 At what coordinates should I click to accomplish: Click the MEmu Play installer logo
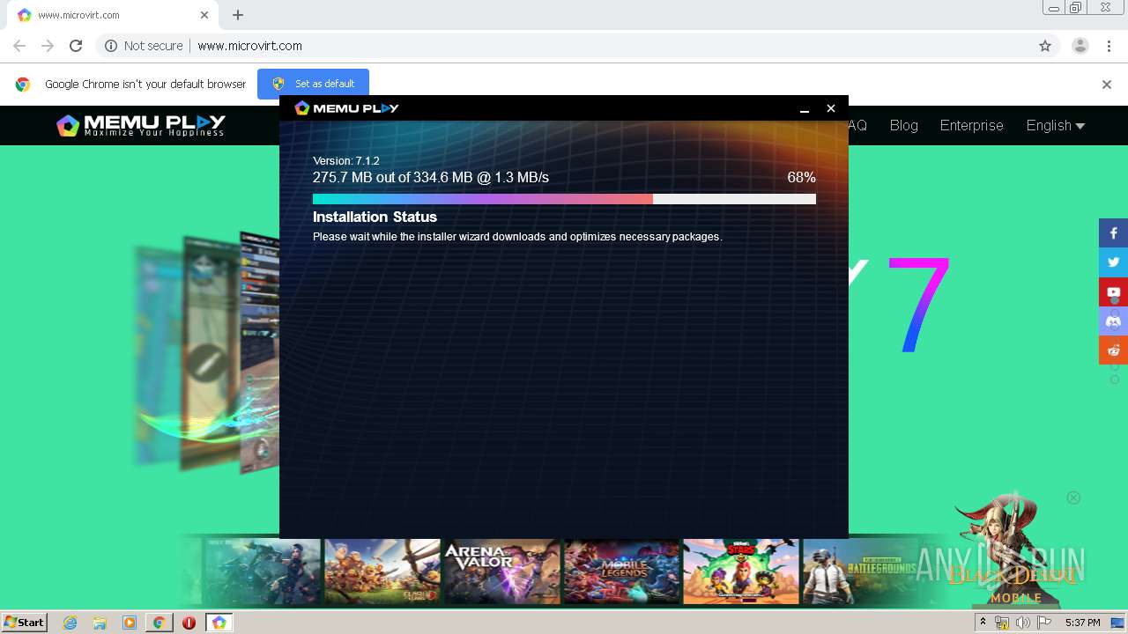pyautogui.click(x=346, y=108)
